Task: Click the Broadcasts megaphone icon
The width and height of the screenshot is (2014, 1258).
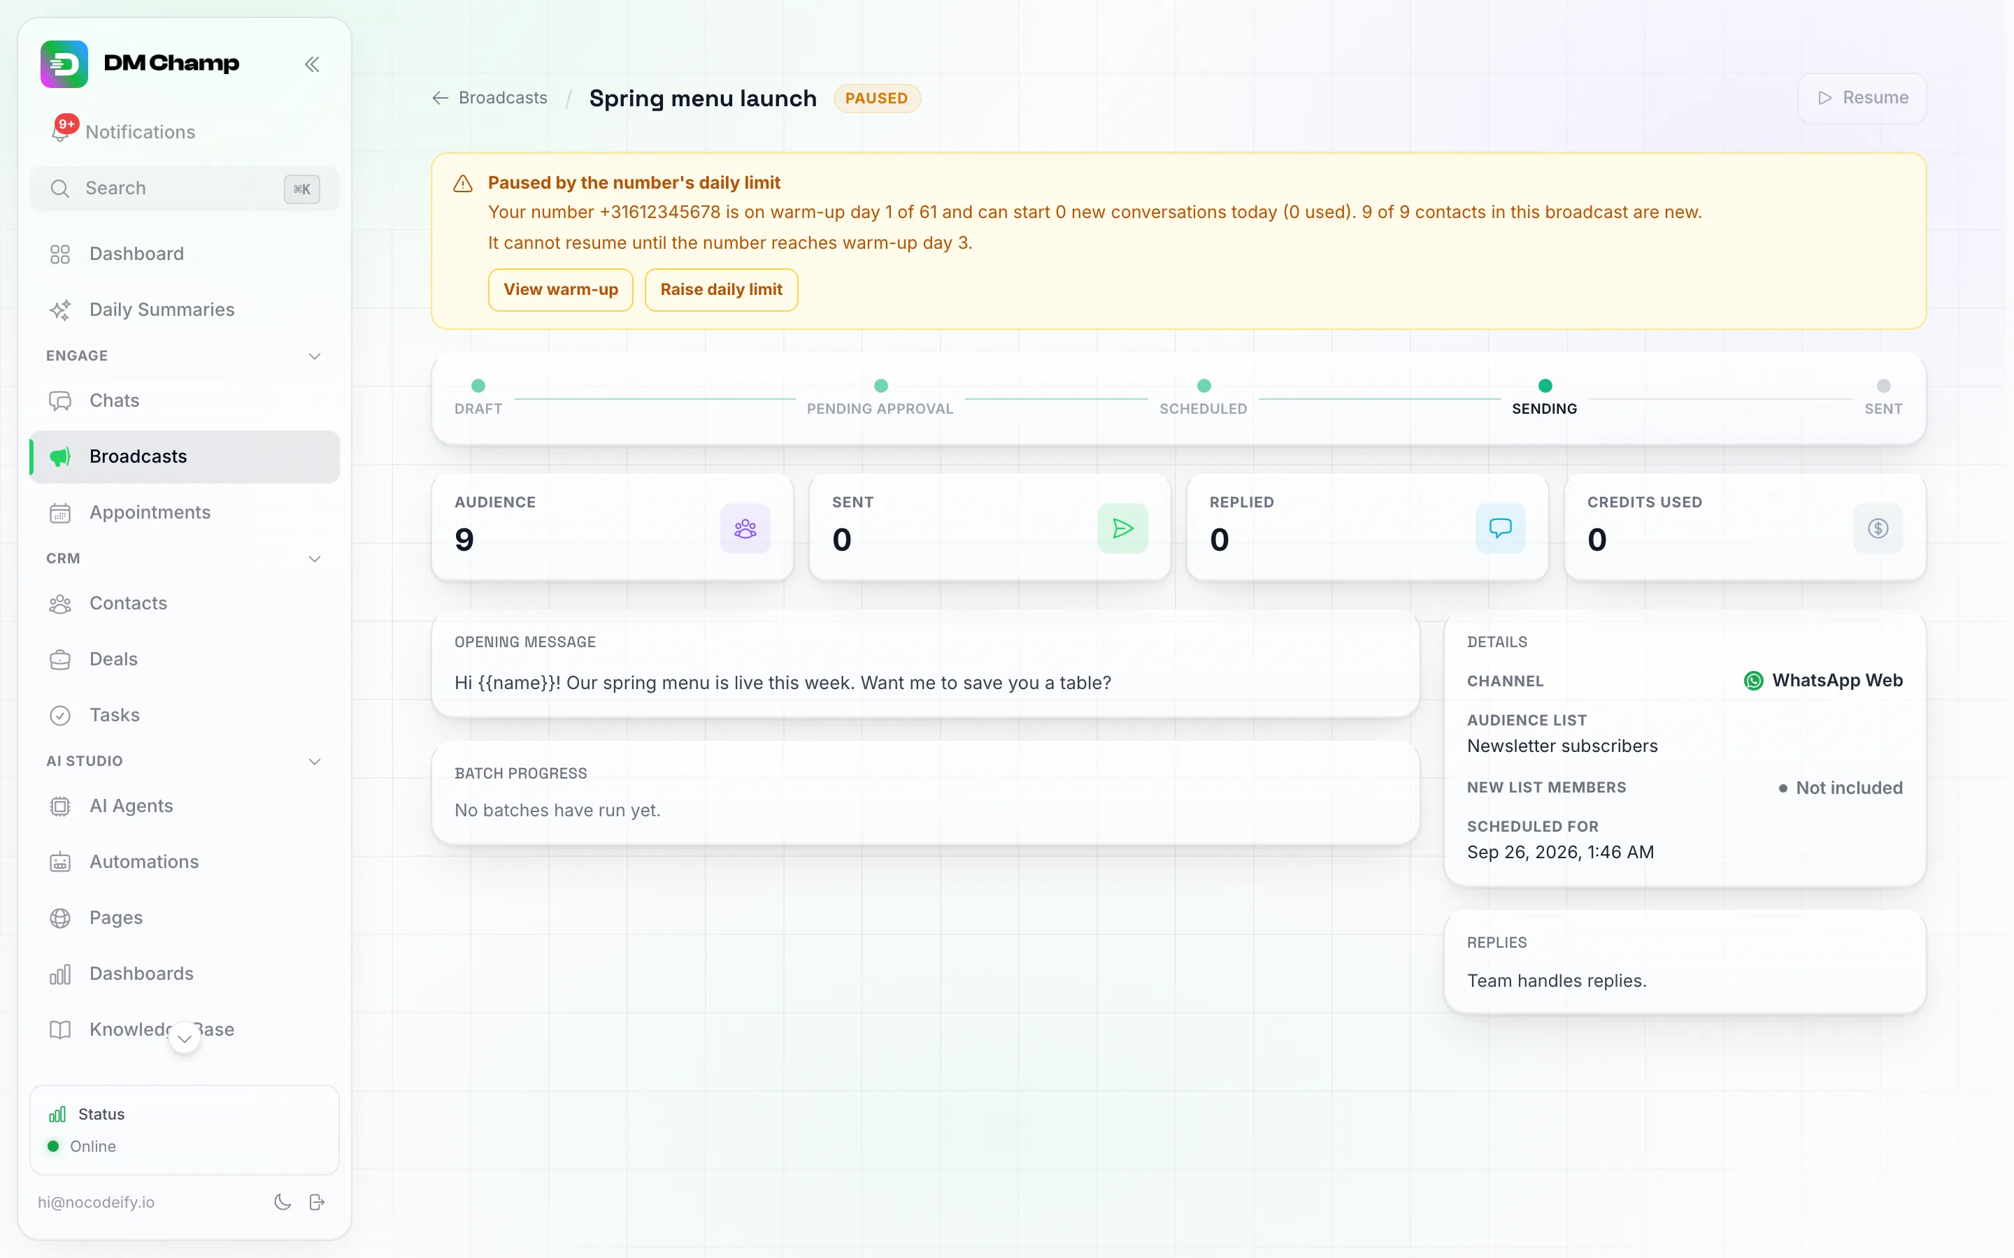Action: [x=60, y=457]
